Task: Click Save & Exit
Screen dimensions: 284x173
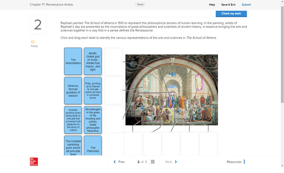Action: tap(228, 5)
